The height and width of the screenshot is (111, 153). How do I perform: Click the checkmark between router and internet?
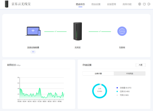pos(100,31)
